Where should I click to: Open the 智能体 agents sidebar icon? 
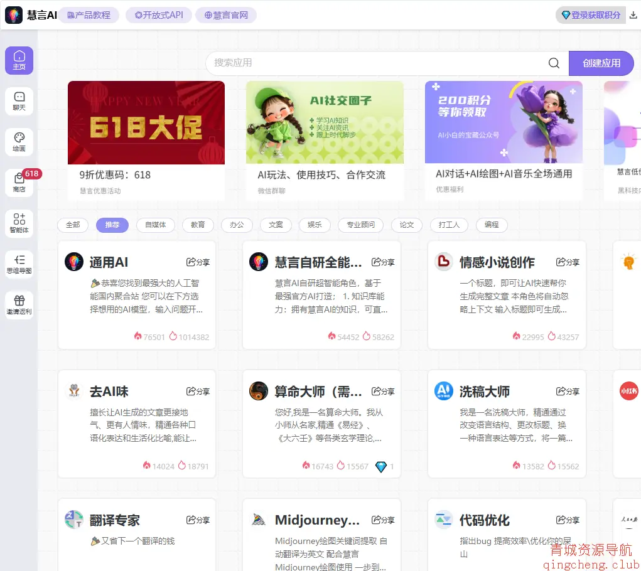pos(19,223)
